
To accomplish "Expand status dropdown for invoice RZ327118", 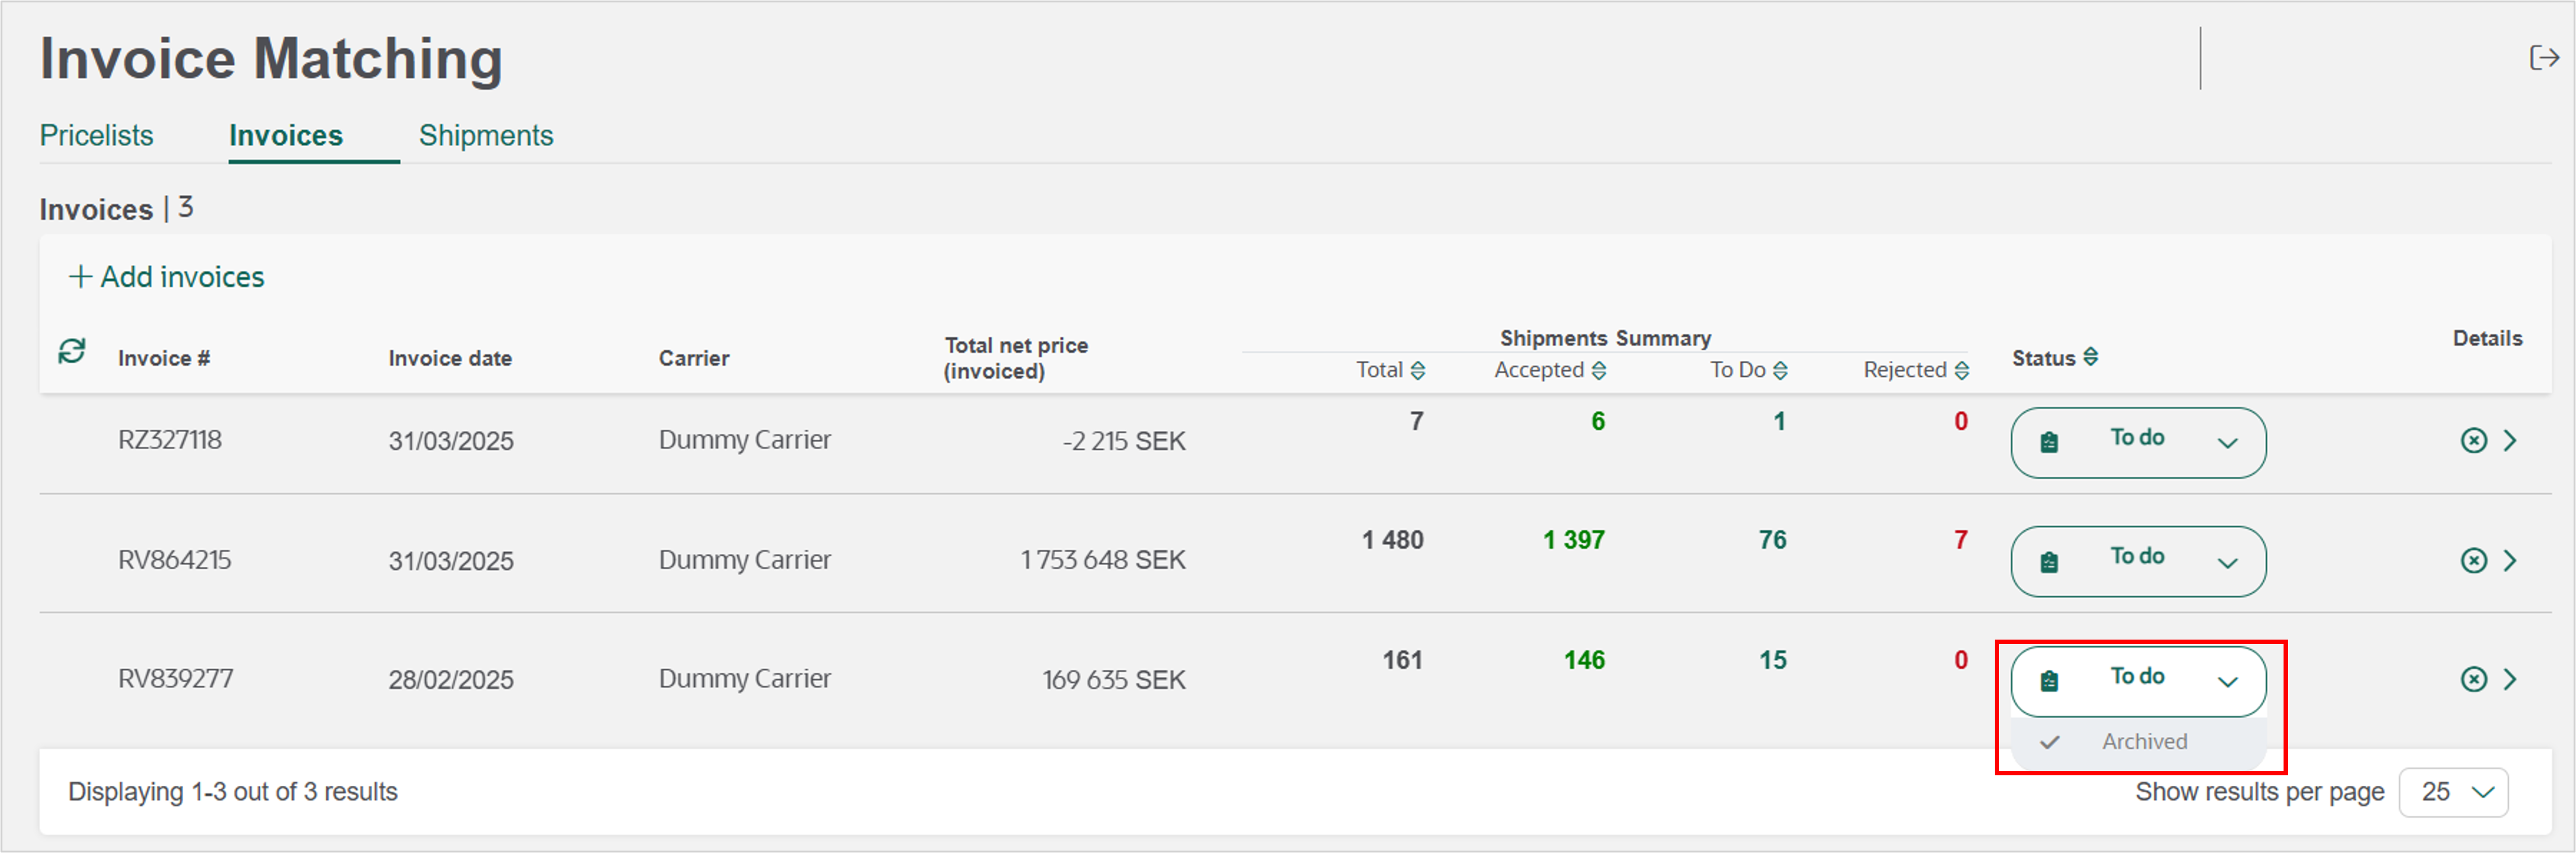I will (2138, 442).
